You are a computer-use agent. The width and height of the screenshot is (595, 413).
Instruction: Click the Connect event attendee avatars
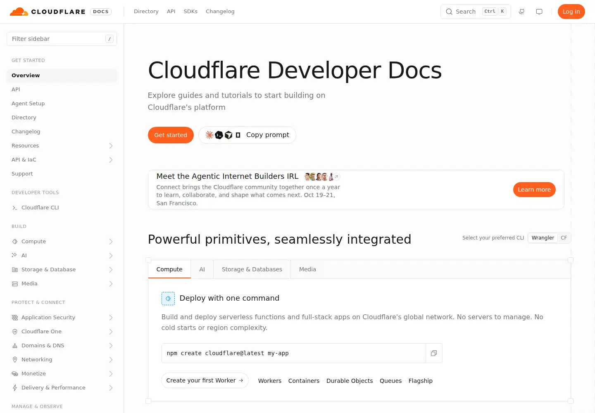point(322,177)
